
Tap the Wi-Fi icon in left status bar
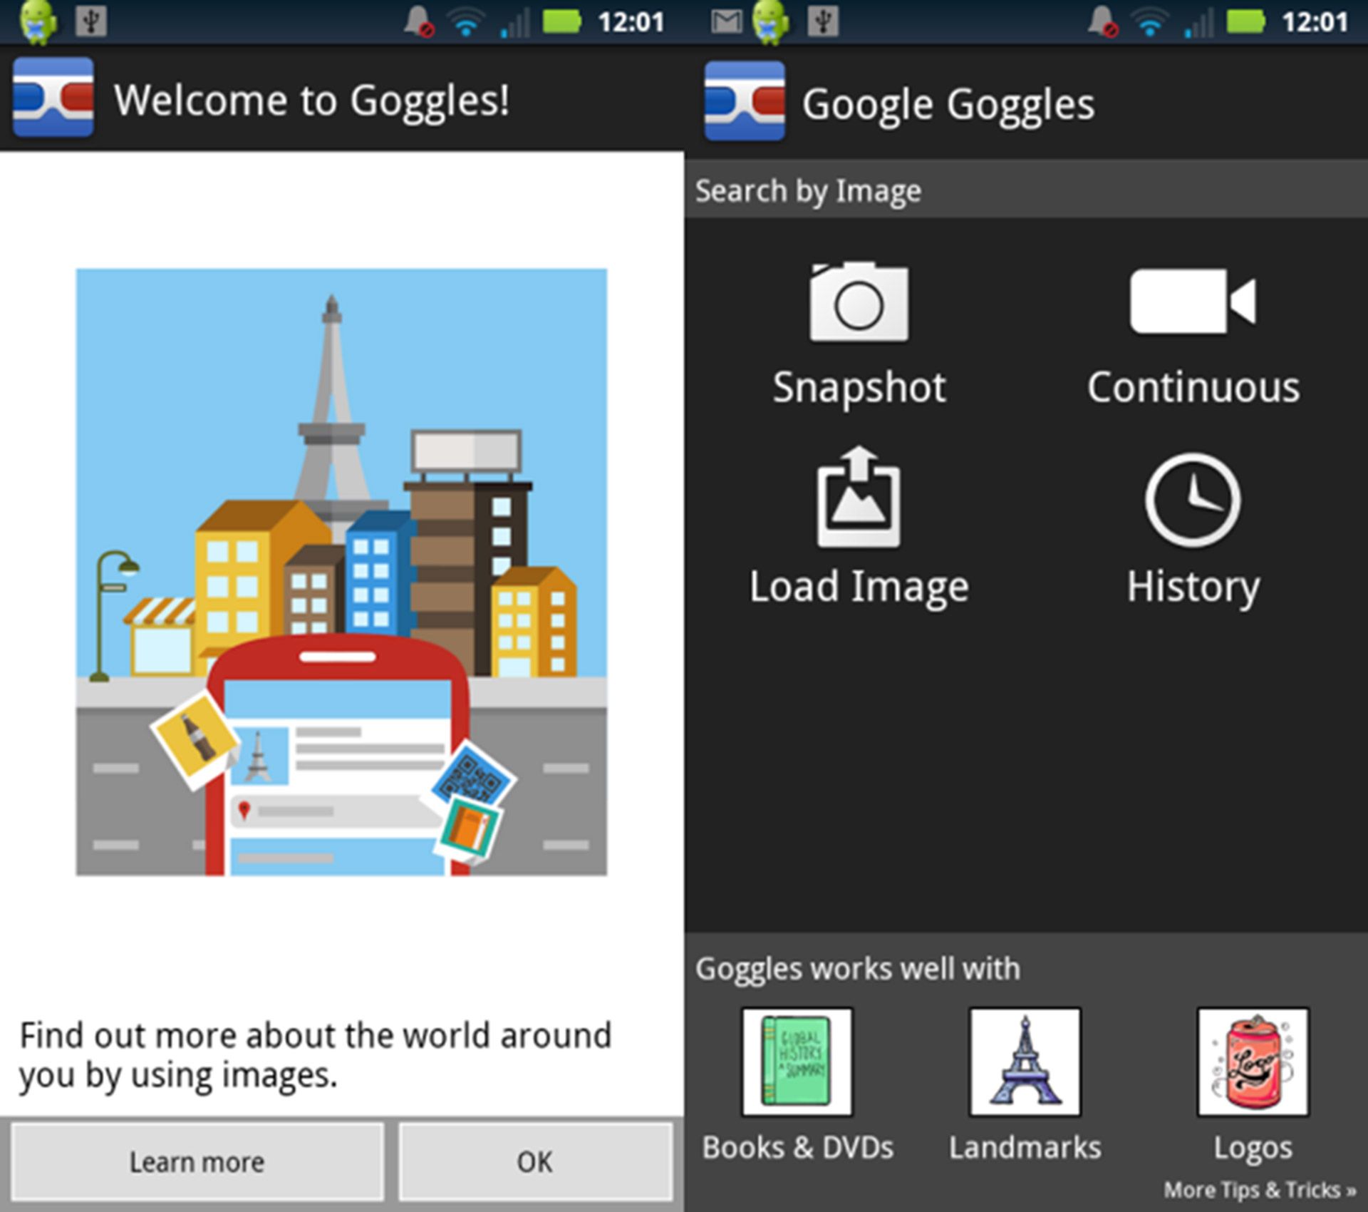[466, 23]
